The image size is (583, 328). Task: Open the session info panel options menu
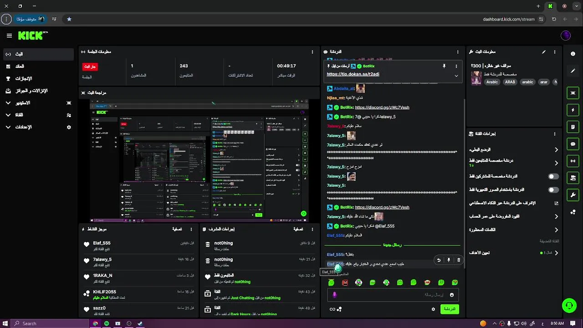coord(312,52)
